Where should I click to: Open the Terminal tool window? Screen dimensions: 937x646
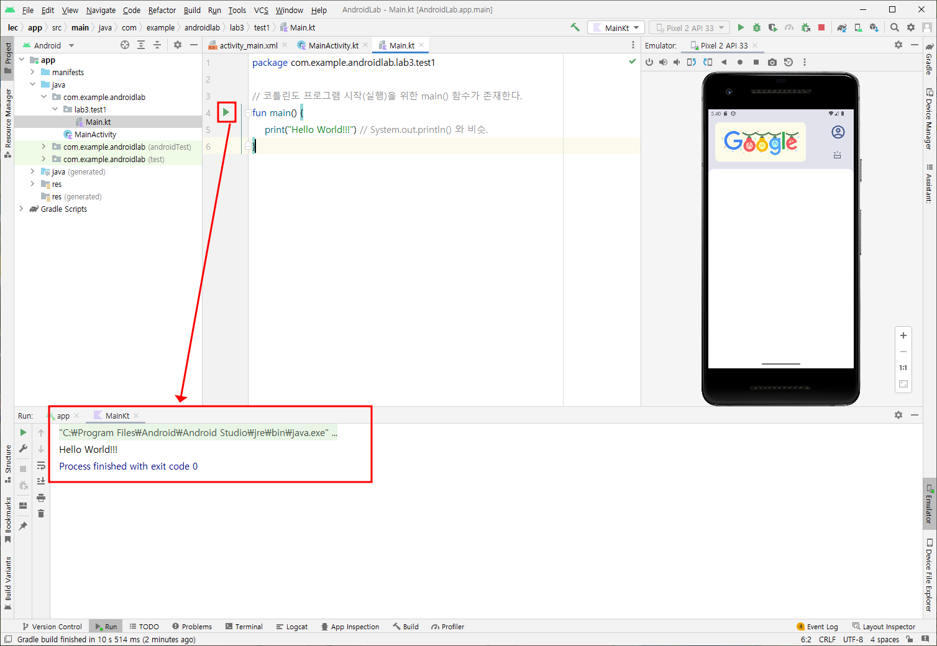[244, 626]
